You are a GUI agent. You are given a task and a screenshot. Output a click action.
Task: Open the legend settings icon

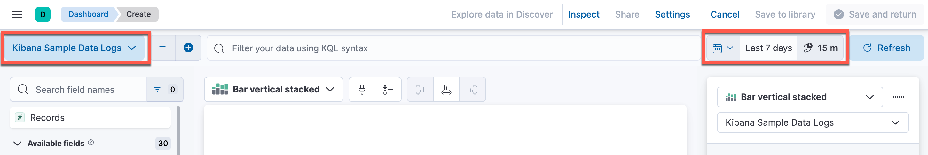388,89
